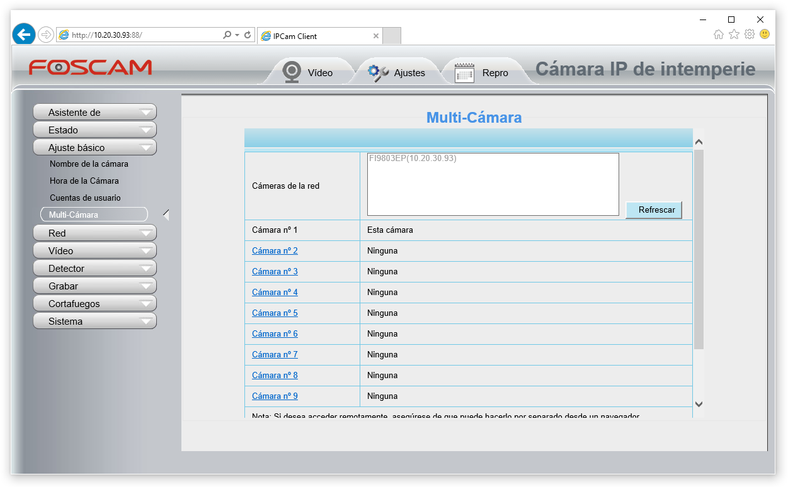
Task: Click the browser back arrow button
Action: pos(24,35)
